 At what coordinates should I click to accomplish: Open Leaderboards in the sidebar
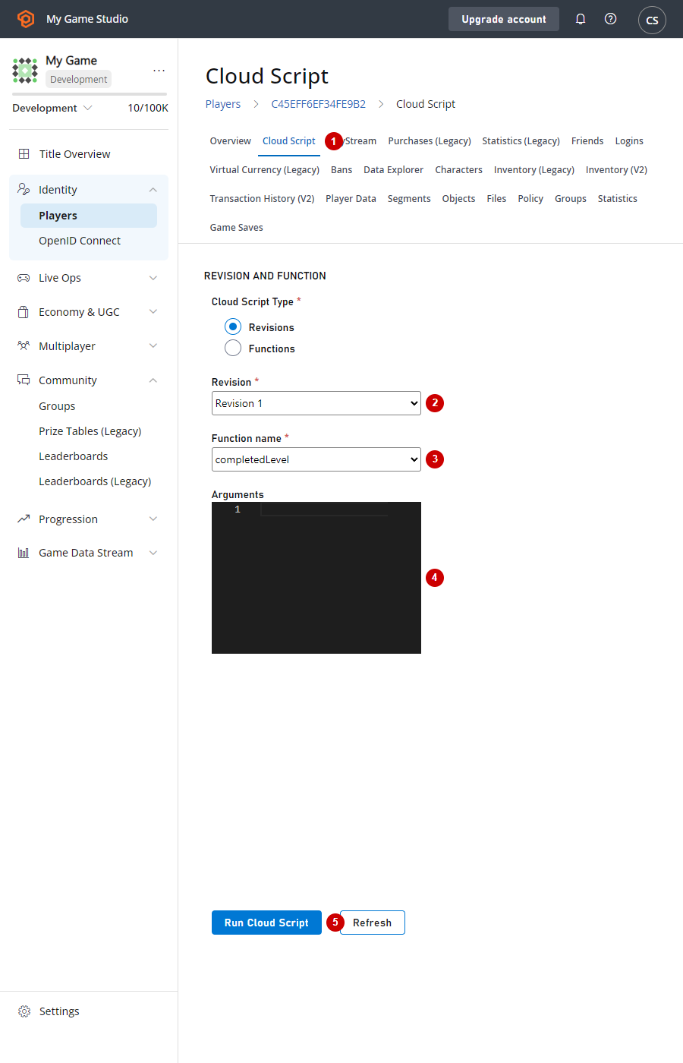tap(74, 456)
